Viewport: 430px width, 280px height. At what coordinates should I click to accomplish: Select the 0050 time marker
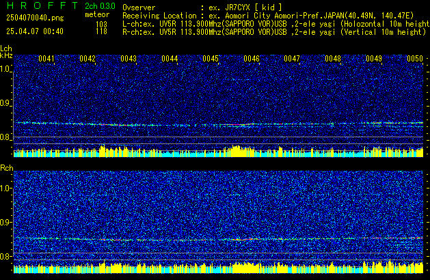click(415, 59)
